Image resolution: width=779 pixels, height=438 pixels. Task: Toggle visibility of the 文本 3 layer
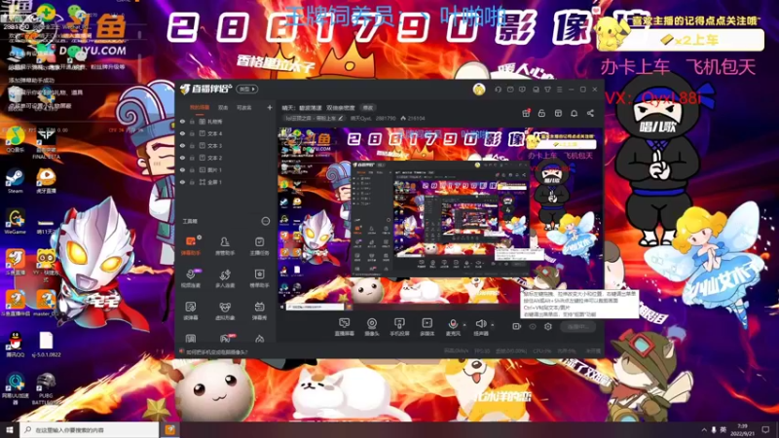point(182,145)
